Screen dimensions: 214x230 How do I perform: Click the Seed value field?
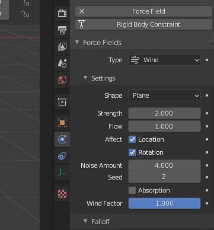(x=164, y=177)
